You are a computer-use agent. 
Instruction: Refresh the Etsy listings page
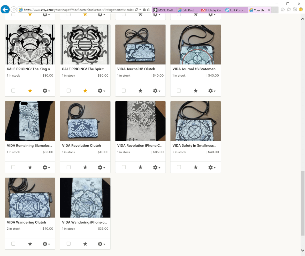pyautogui.click(x=148, y=9)
